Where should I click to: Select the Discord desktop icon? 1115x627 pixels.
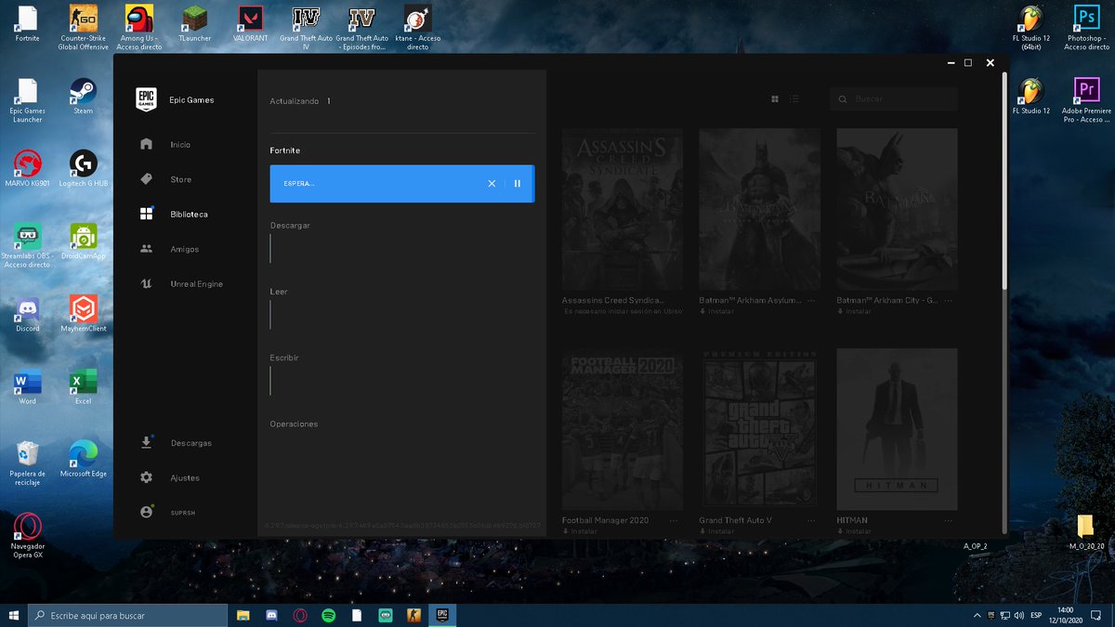pyautogui.click(x=27, y=314)
